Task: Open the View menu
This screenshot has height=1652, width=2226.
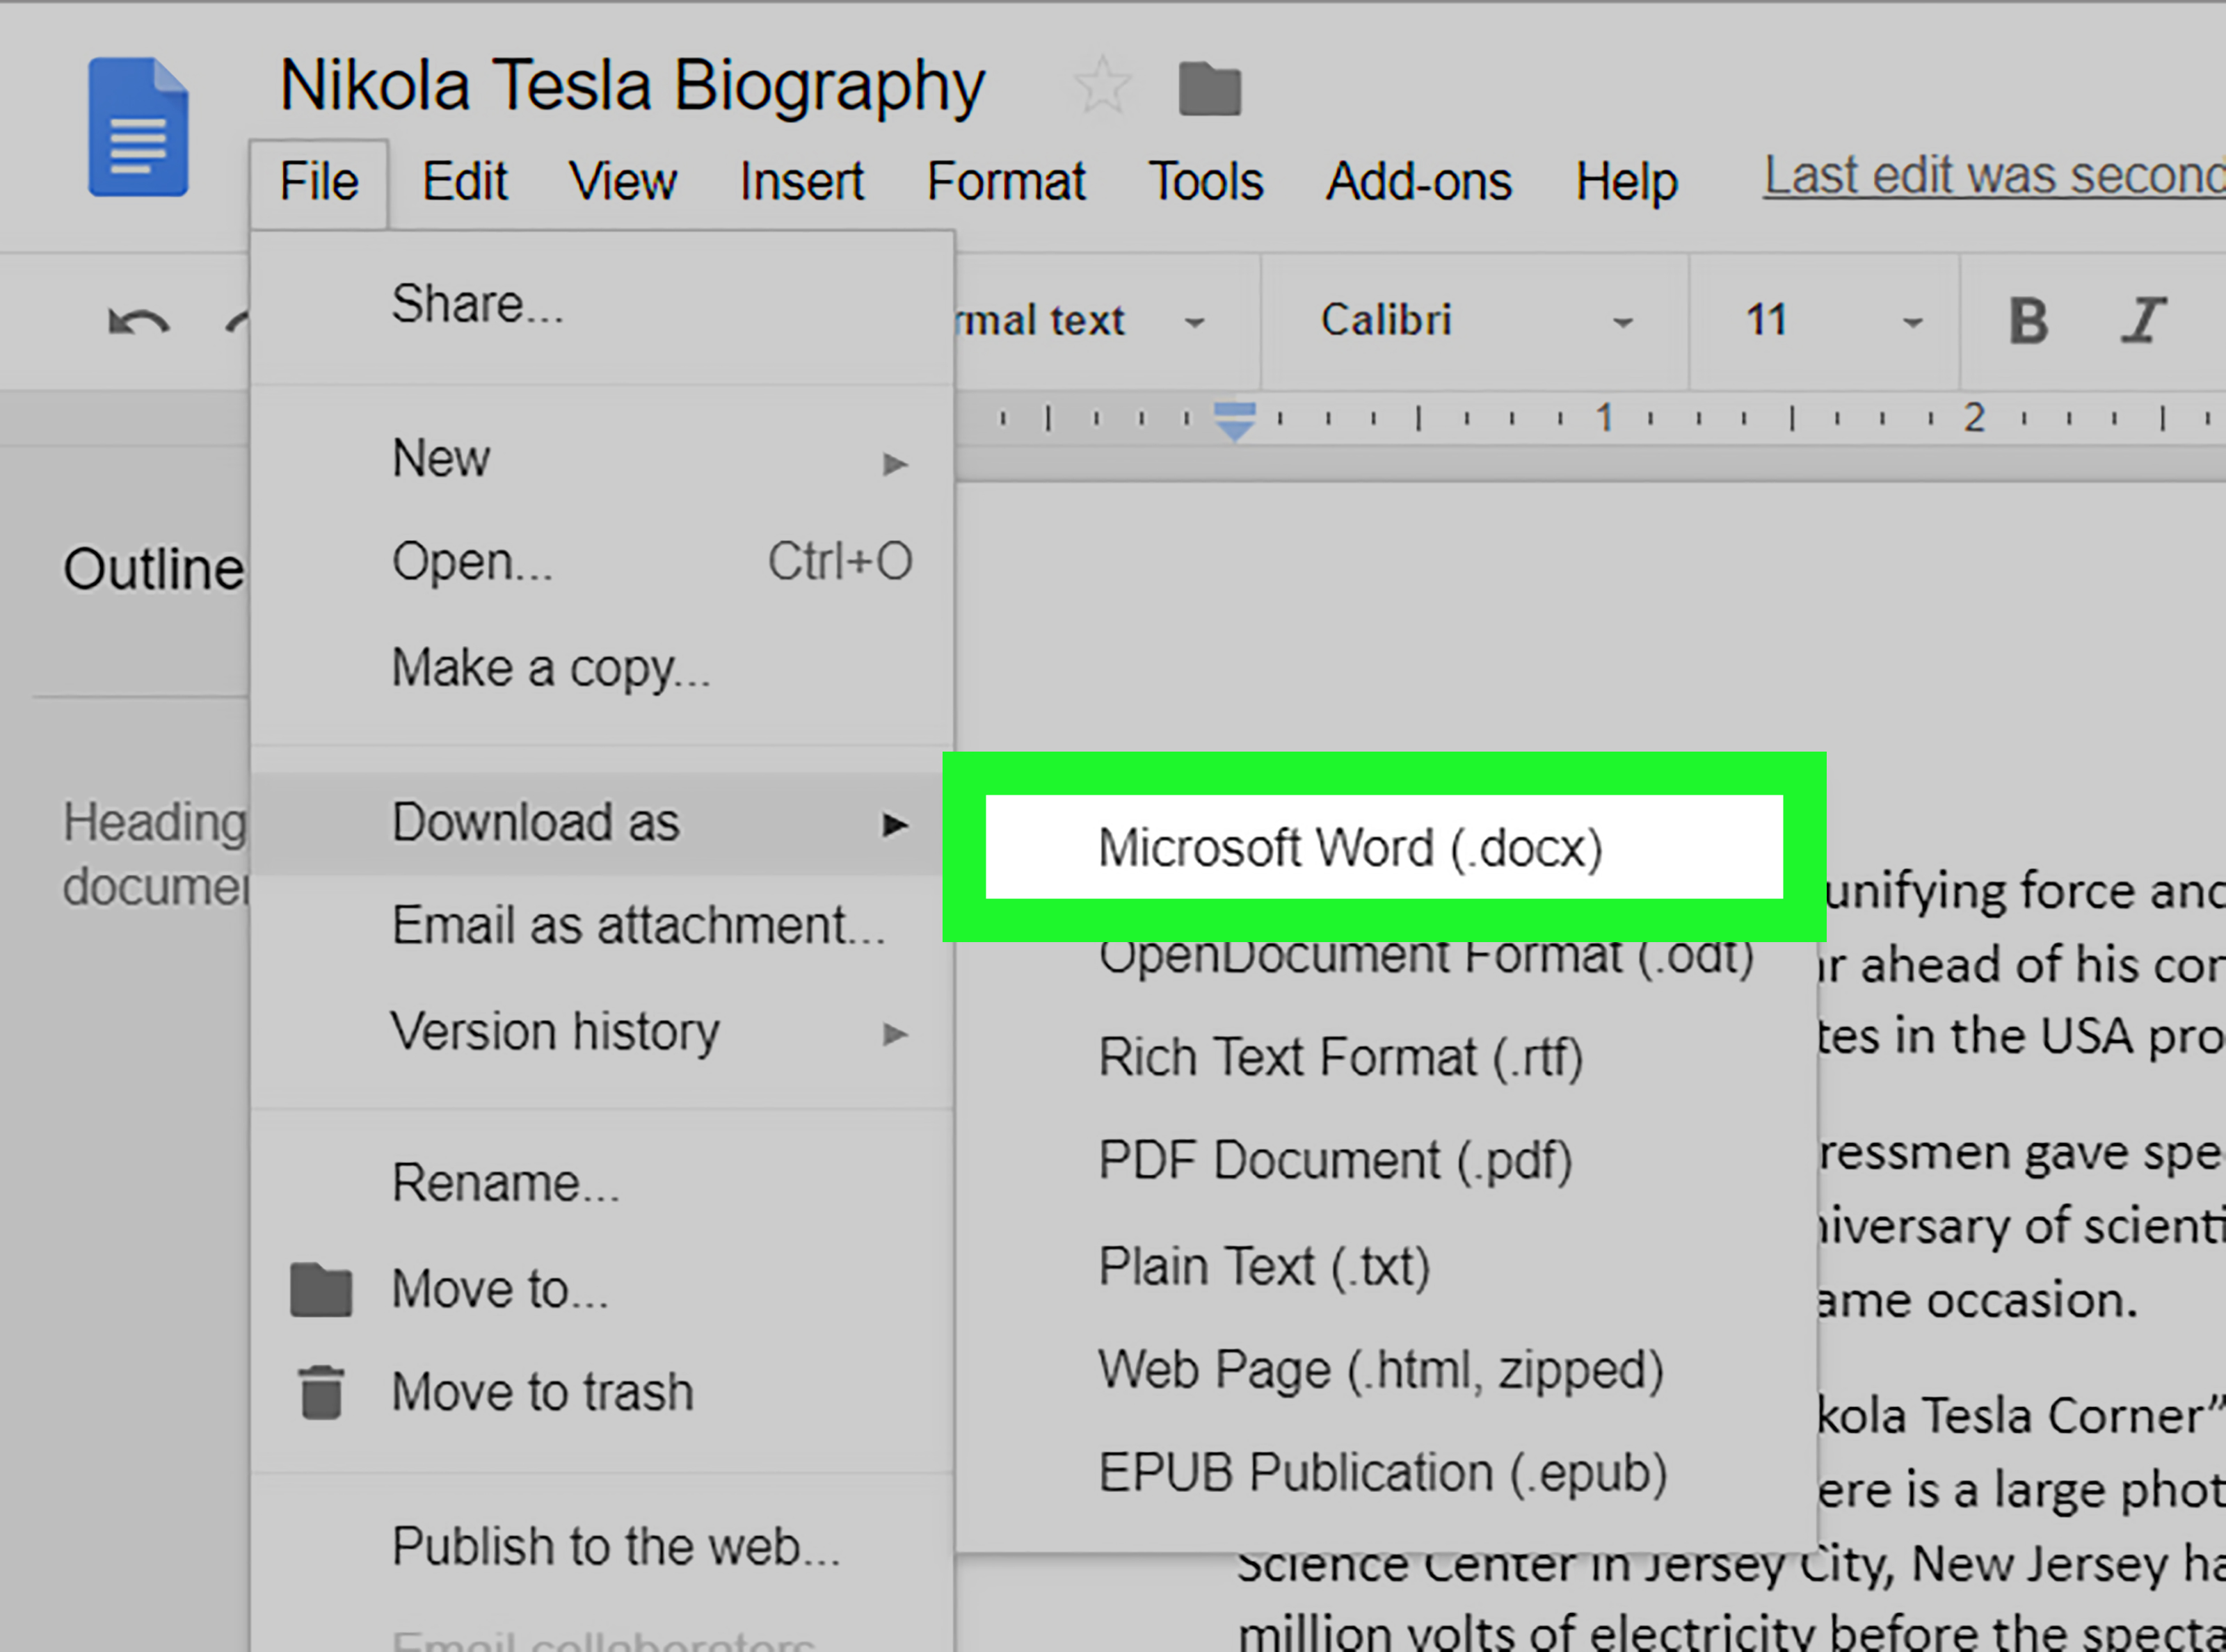Action: [x=623, y=182]
